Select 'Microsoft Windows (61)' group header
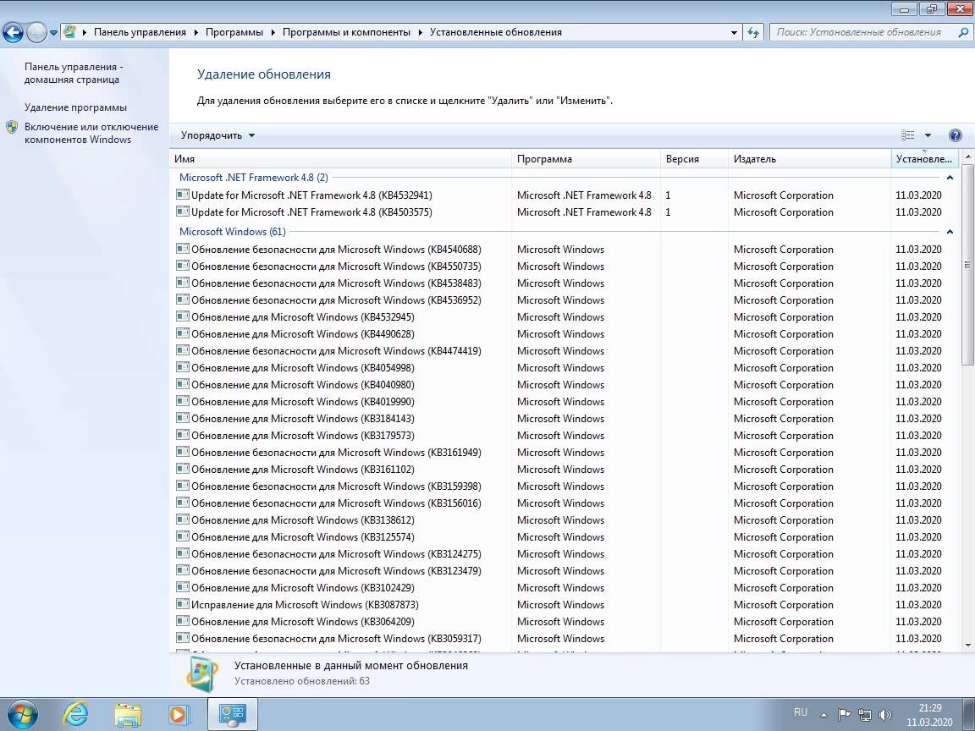 point(233,232)
